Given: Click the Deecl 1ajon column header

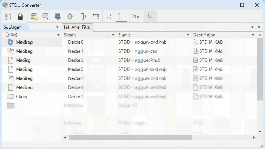Looking at the screenshot, I should pyautogui.click(x=204, y=35).
